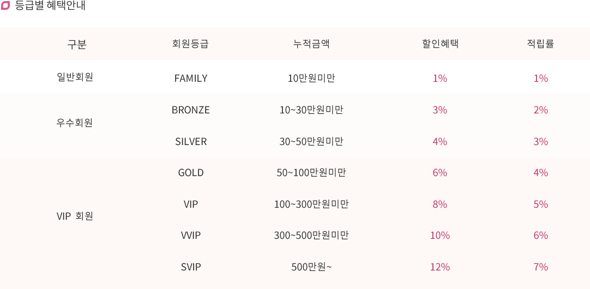
Task: Click the 10~30만원미만 amount cell
Action: tap(311, 110)
